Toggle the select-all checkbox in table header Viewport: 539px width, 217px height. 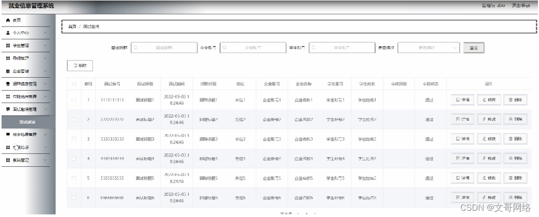[73, 83]
